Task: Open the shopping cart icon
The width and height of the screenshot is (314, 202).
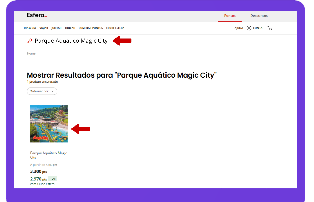Action: [x=270, y=28]
